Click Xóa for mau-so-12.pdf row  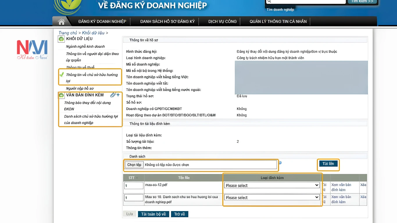[363, 185]
